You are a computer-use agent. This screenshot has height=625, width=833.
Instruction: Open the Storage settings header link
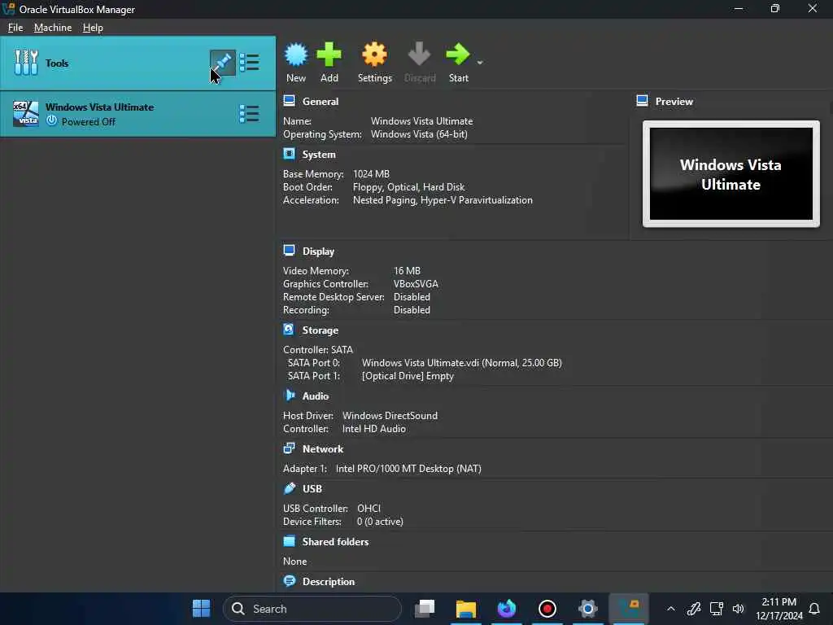[x=321, y=330]
